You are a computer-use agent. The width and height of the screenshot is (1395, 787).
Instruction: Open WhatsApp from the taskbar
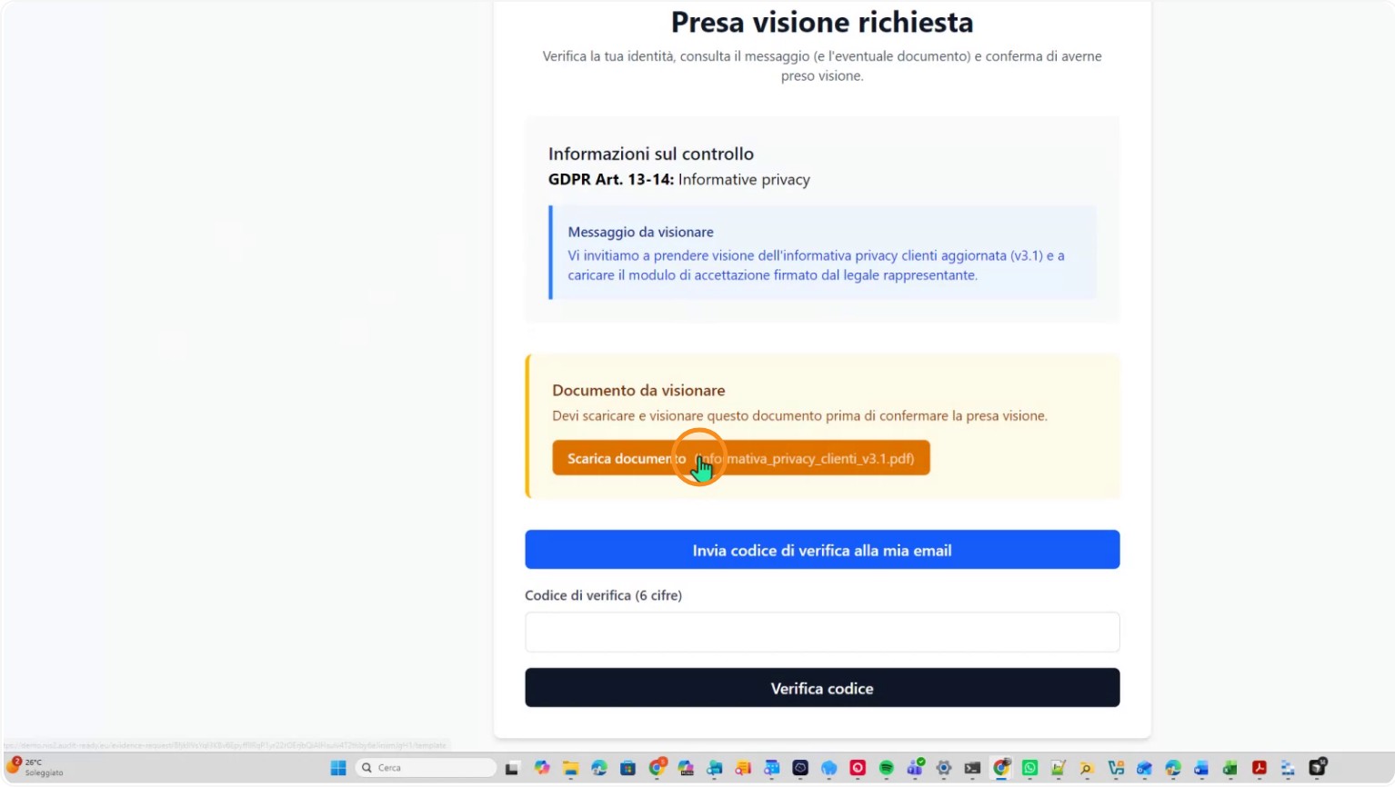(1029, 768)
